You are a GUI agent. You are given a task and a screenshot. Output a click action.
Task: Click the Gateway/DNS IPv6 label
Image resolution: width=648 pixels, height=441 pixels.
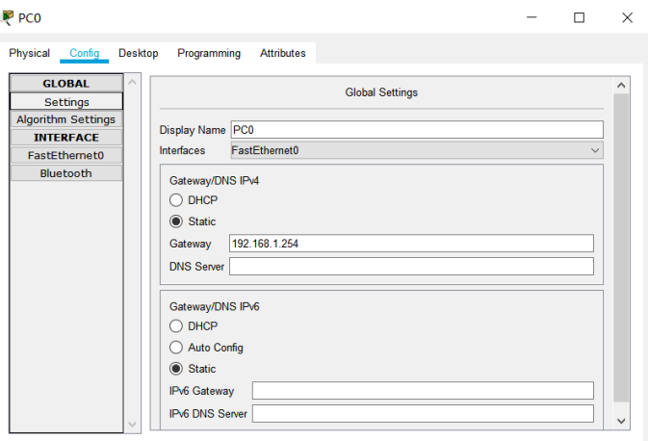(x=214, y=306)
